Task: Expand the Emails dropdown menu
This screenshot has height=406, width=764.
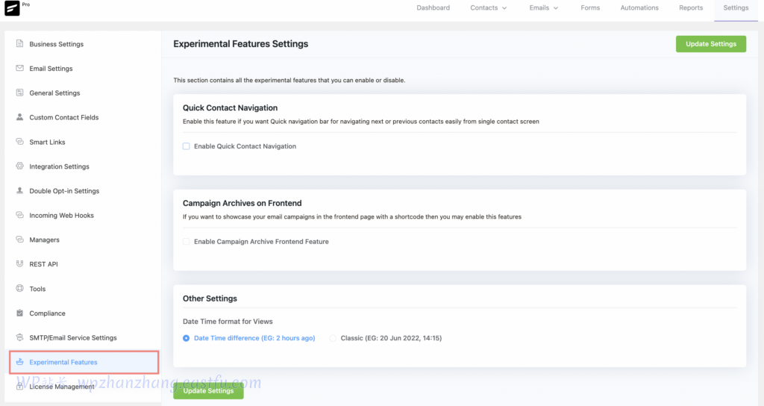Action: click(545, 8)
